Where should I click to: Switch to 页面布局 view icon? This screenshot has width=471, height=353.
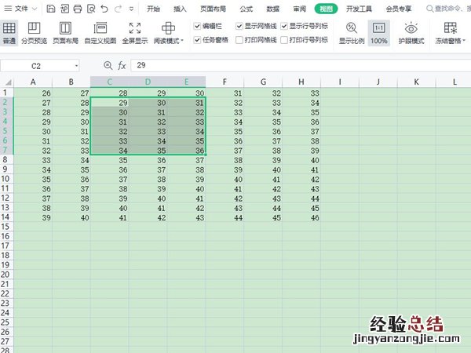(65, 32)
